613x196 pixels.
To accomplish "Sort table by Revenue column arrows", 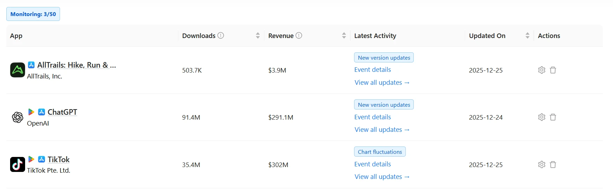I will pyautogui.click(x=344, y=36).
